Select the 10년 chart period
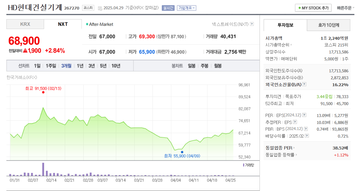 pyautogui.click(x=116, y=66)
